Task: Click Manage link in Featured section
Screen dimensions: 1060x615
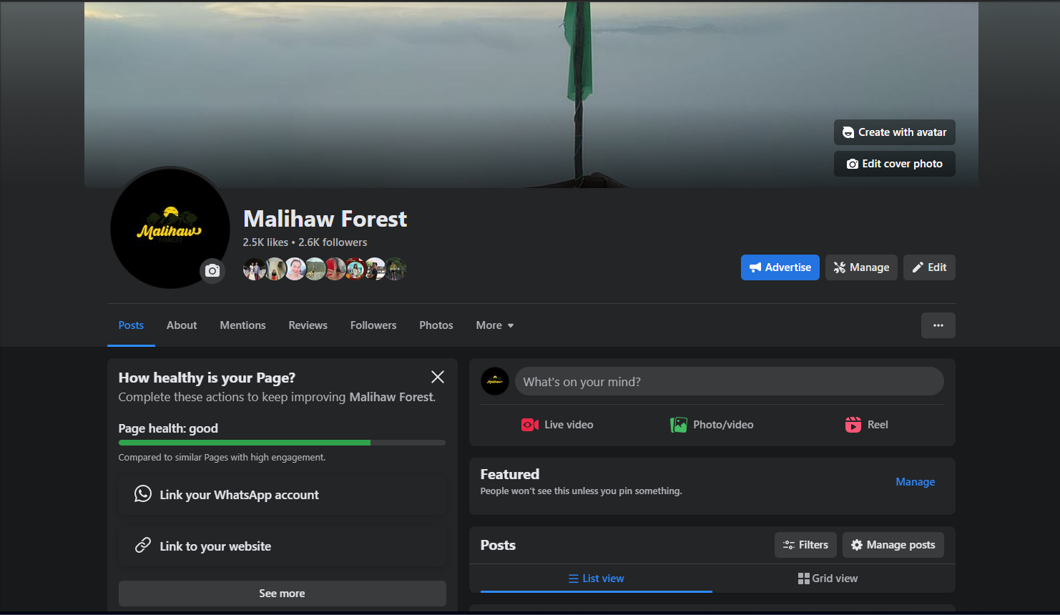Action: [x=915, y=482]
